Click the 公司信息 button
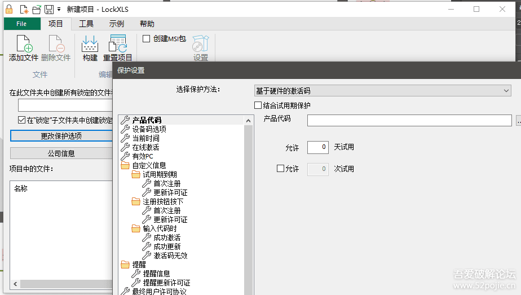Screen dimensions: 521x295 [61, 153]
